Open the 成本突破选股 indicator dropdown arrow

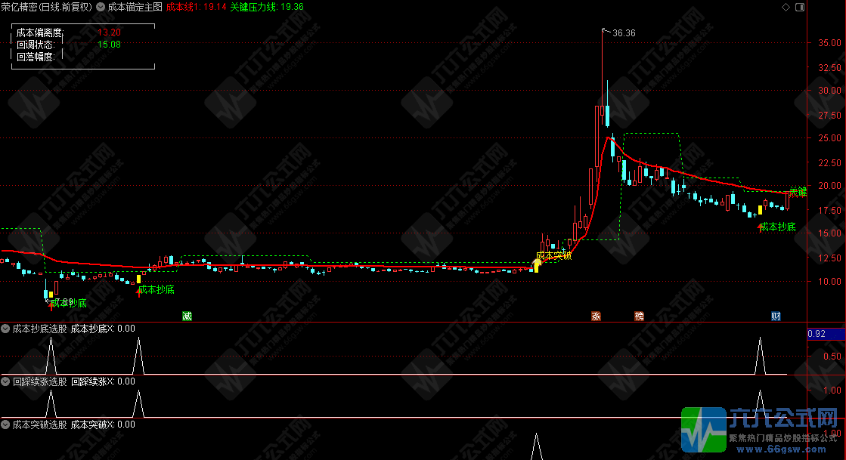tap(6, 424)
